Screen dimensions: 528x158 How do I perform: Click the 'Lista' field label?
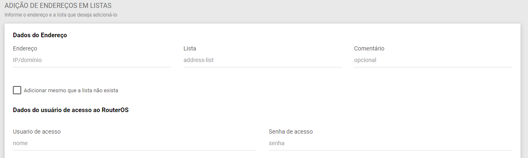190,48
